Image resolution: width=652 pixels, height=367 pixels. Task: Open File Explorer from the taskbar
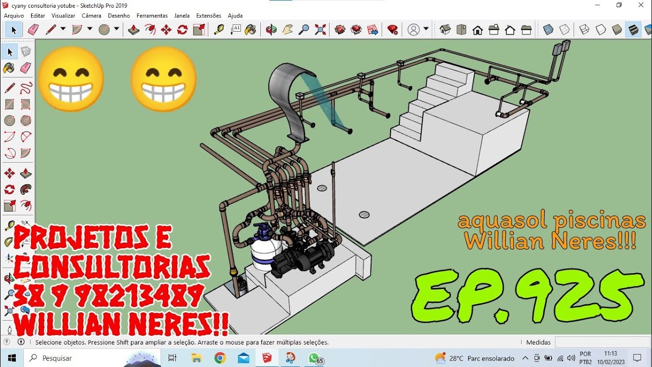tap(196, 358)
